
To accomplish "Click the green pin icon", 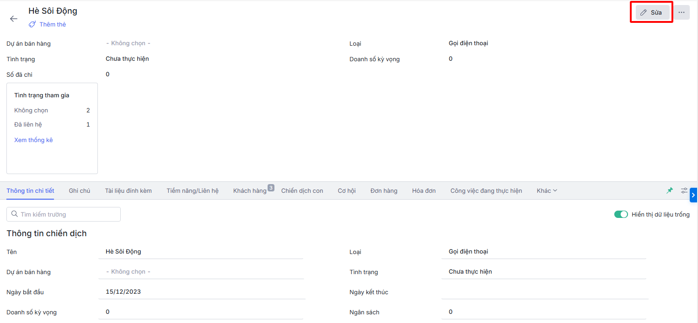I will 670,191.
